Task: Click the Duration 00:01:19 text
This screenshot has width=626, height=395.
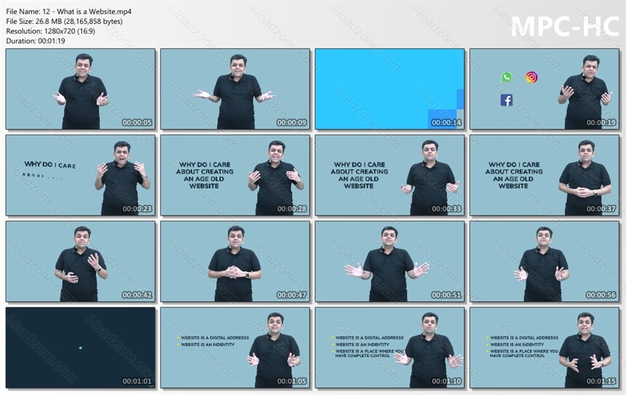Action: [36, 41]
